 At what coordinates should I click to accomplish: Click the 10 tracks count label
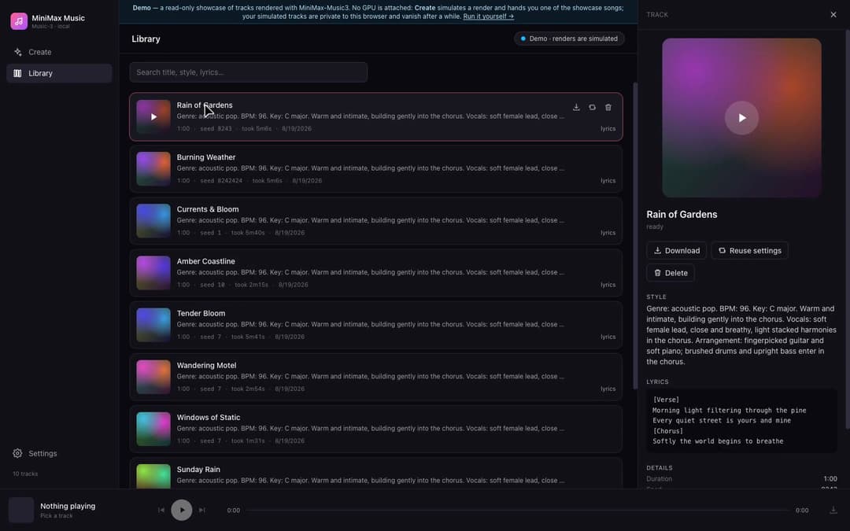pyautogui.click(x=25, y=474)
